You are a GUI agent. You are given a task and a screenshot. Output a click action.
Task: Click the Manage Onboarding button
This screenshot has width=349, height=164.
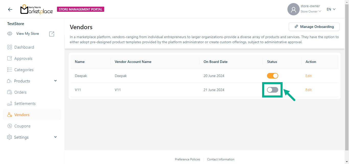tap(314, 27)
